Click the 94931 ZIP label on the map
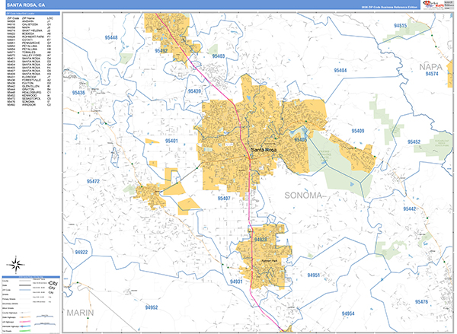457x334 pixels. (x=236, y=282)
